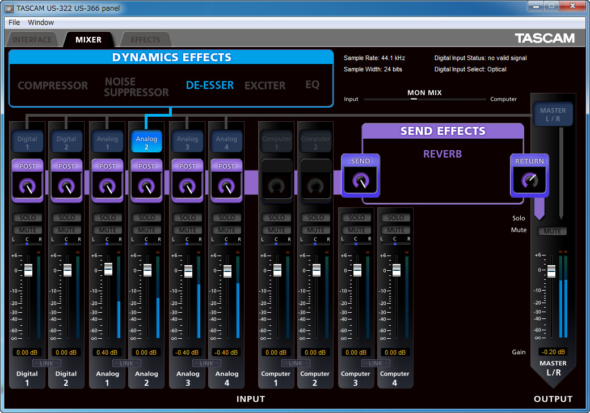Click the REVERB send effect
The height and width of the screenshot is (413, 590).
[442, 154]
